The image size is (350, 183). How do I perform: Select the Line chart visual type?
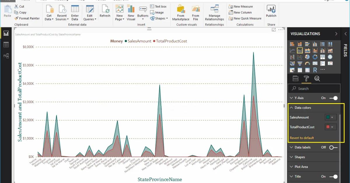tap(292, 50)
